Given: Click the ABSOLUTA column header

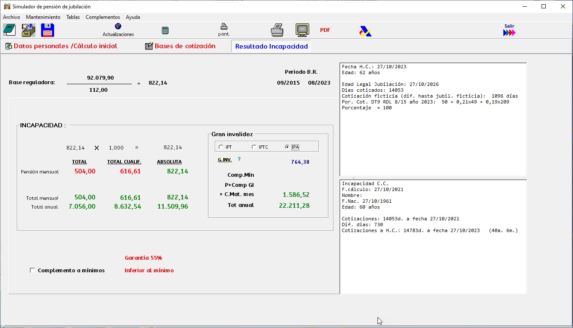Looking at the screenshot, I should 169,162.
